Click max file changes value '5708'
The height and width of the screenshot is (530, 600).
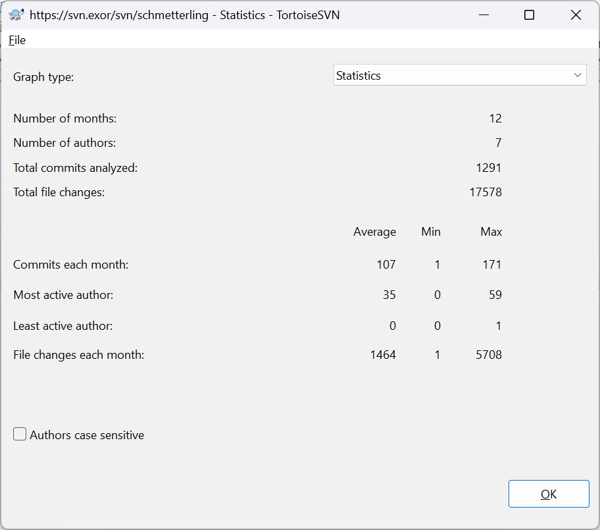pos(489,355)
